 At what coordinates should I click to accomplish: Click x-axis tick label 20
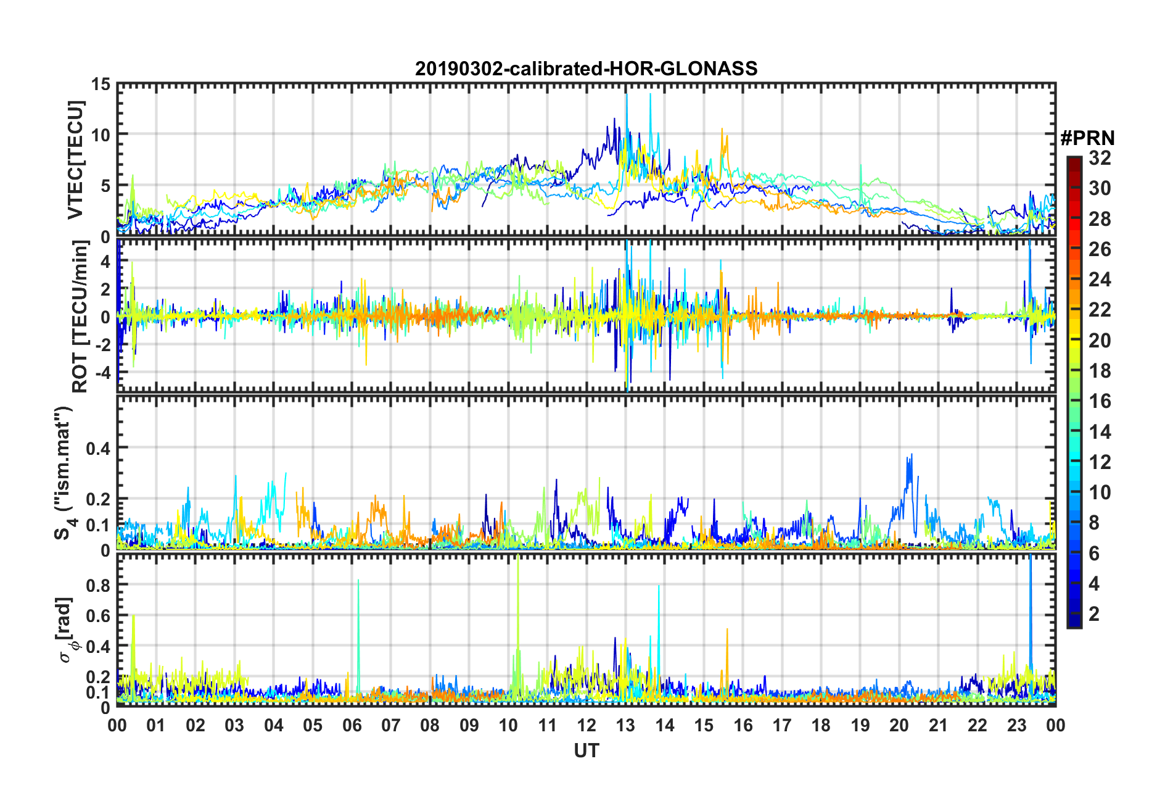899,725
